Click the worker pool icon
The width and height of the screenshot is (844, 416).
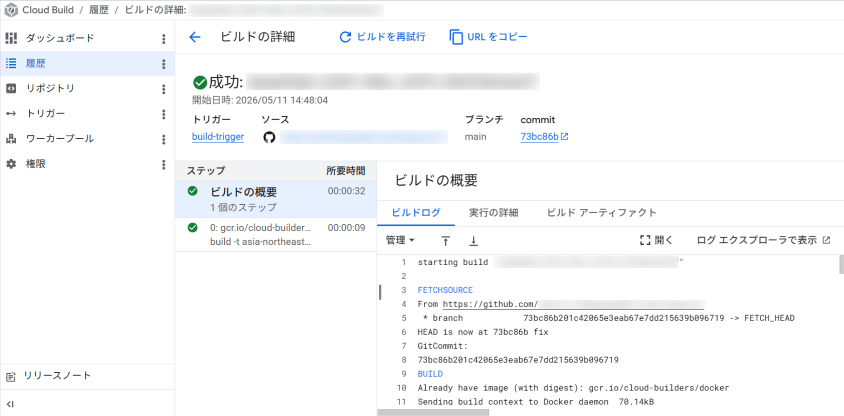[11, 139]
